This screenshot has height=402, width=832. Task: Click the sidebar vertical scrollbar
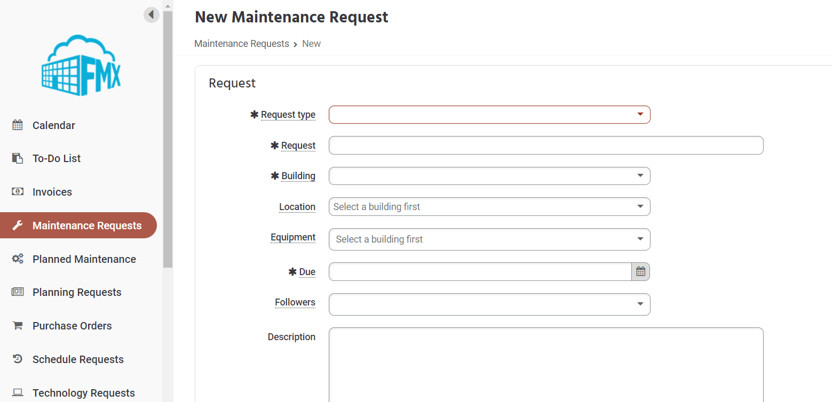(x=168, y=139)
